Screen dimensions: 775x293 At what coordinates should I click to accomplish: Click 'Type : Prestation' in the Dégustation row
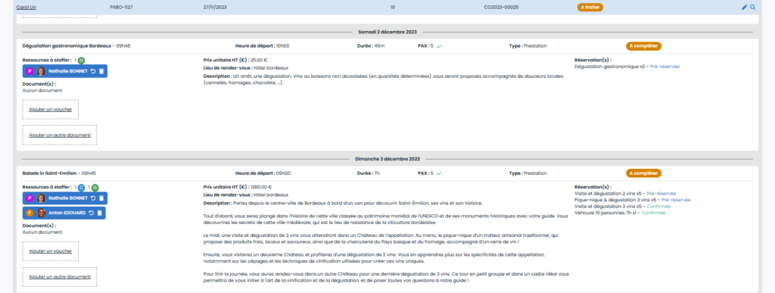click(x=528, y=46)
